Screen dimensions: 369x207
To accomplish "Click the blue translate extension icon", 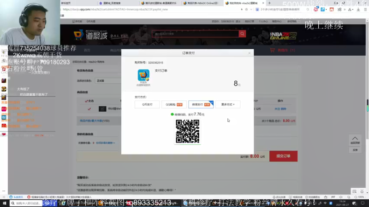I will point(323,9).
